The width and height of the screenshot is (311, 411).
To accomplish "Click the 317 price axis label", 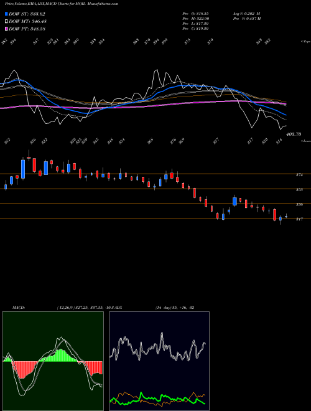I will click(x=299, y=219).
